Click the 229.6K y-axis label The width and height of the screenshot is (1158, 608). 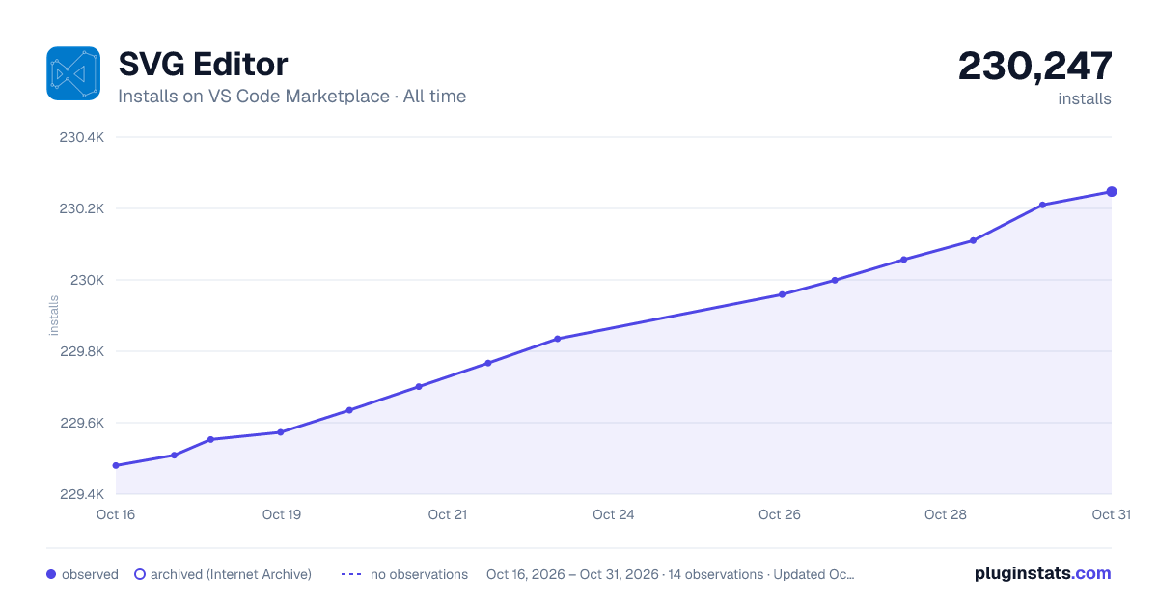coord(81,423)
